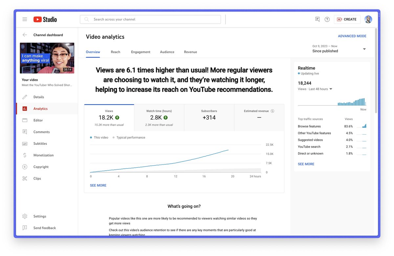
Task: Click the Other YouTube features row
Action: click(x=332, y=133)
